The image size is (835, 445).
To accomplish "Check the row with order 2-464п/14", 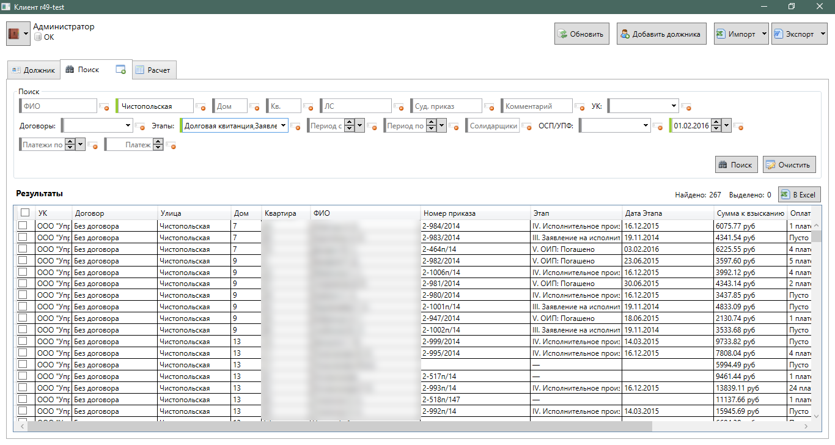I will click(x=23, y=249).
